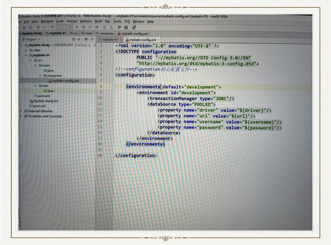Select the .idea folder in project tree
The image size is (331, 245).
[35, 50]
